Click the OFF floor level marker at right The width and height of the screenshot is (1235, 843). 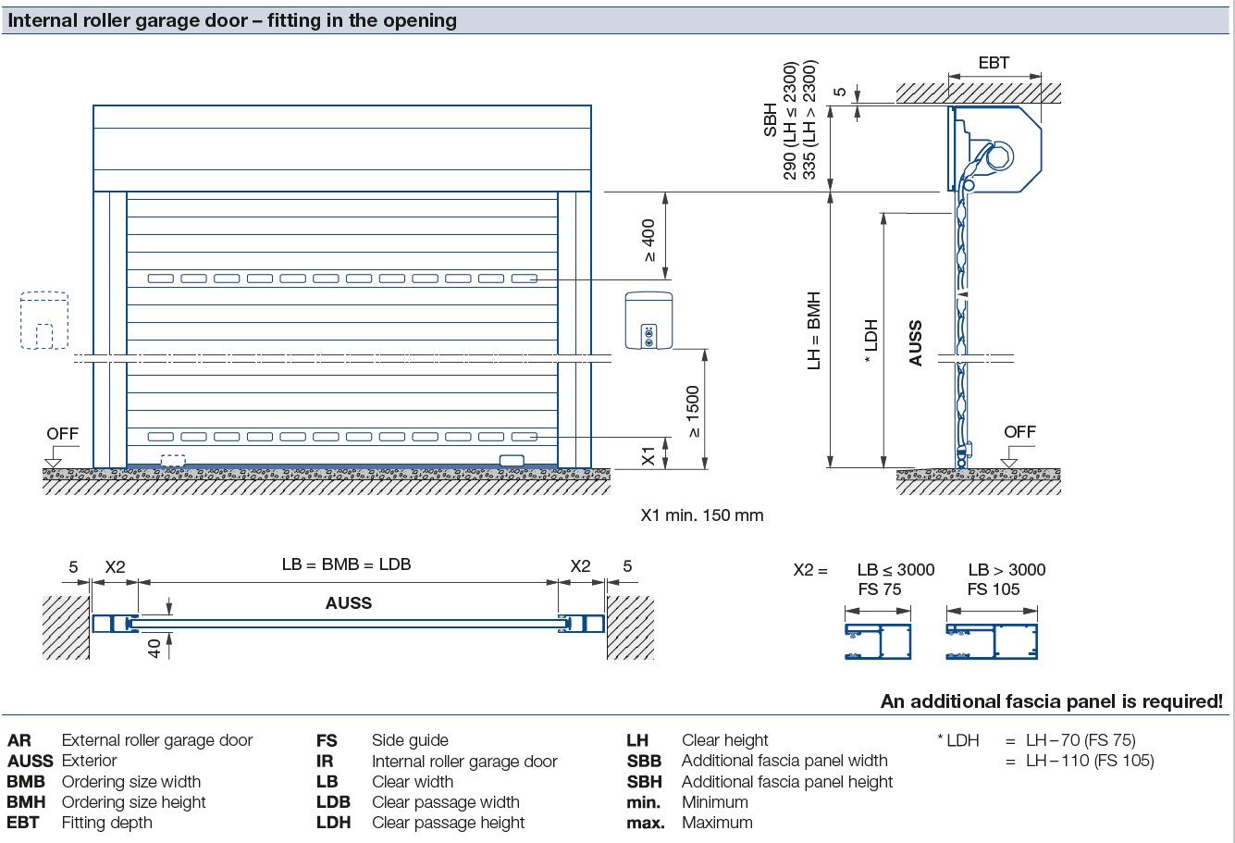pyautogui.click(x=1019, y=432)
